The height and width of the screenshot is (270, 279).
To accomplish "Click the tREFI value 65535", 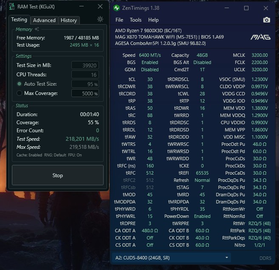I will point(202,173).
